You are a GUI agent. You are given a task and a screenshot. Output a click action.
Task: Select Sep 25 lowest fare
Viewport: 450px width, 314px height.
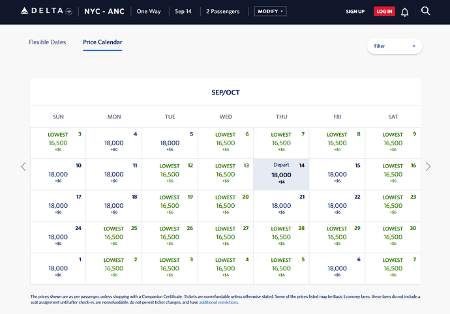[x=114, y=237]
